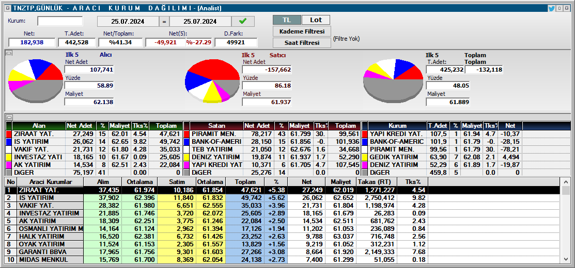Click T.Adet value 442,528 field
The width and height of the screenshot is (575, 268).
76,42
